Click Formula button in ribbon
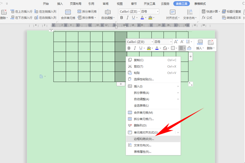The width and height of the screenshot is (245, 163). click(207, 18)
